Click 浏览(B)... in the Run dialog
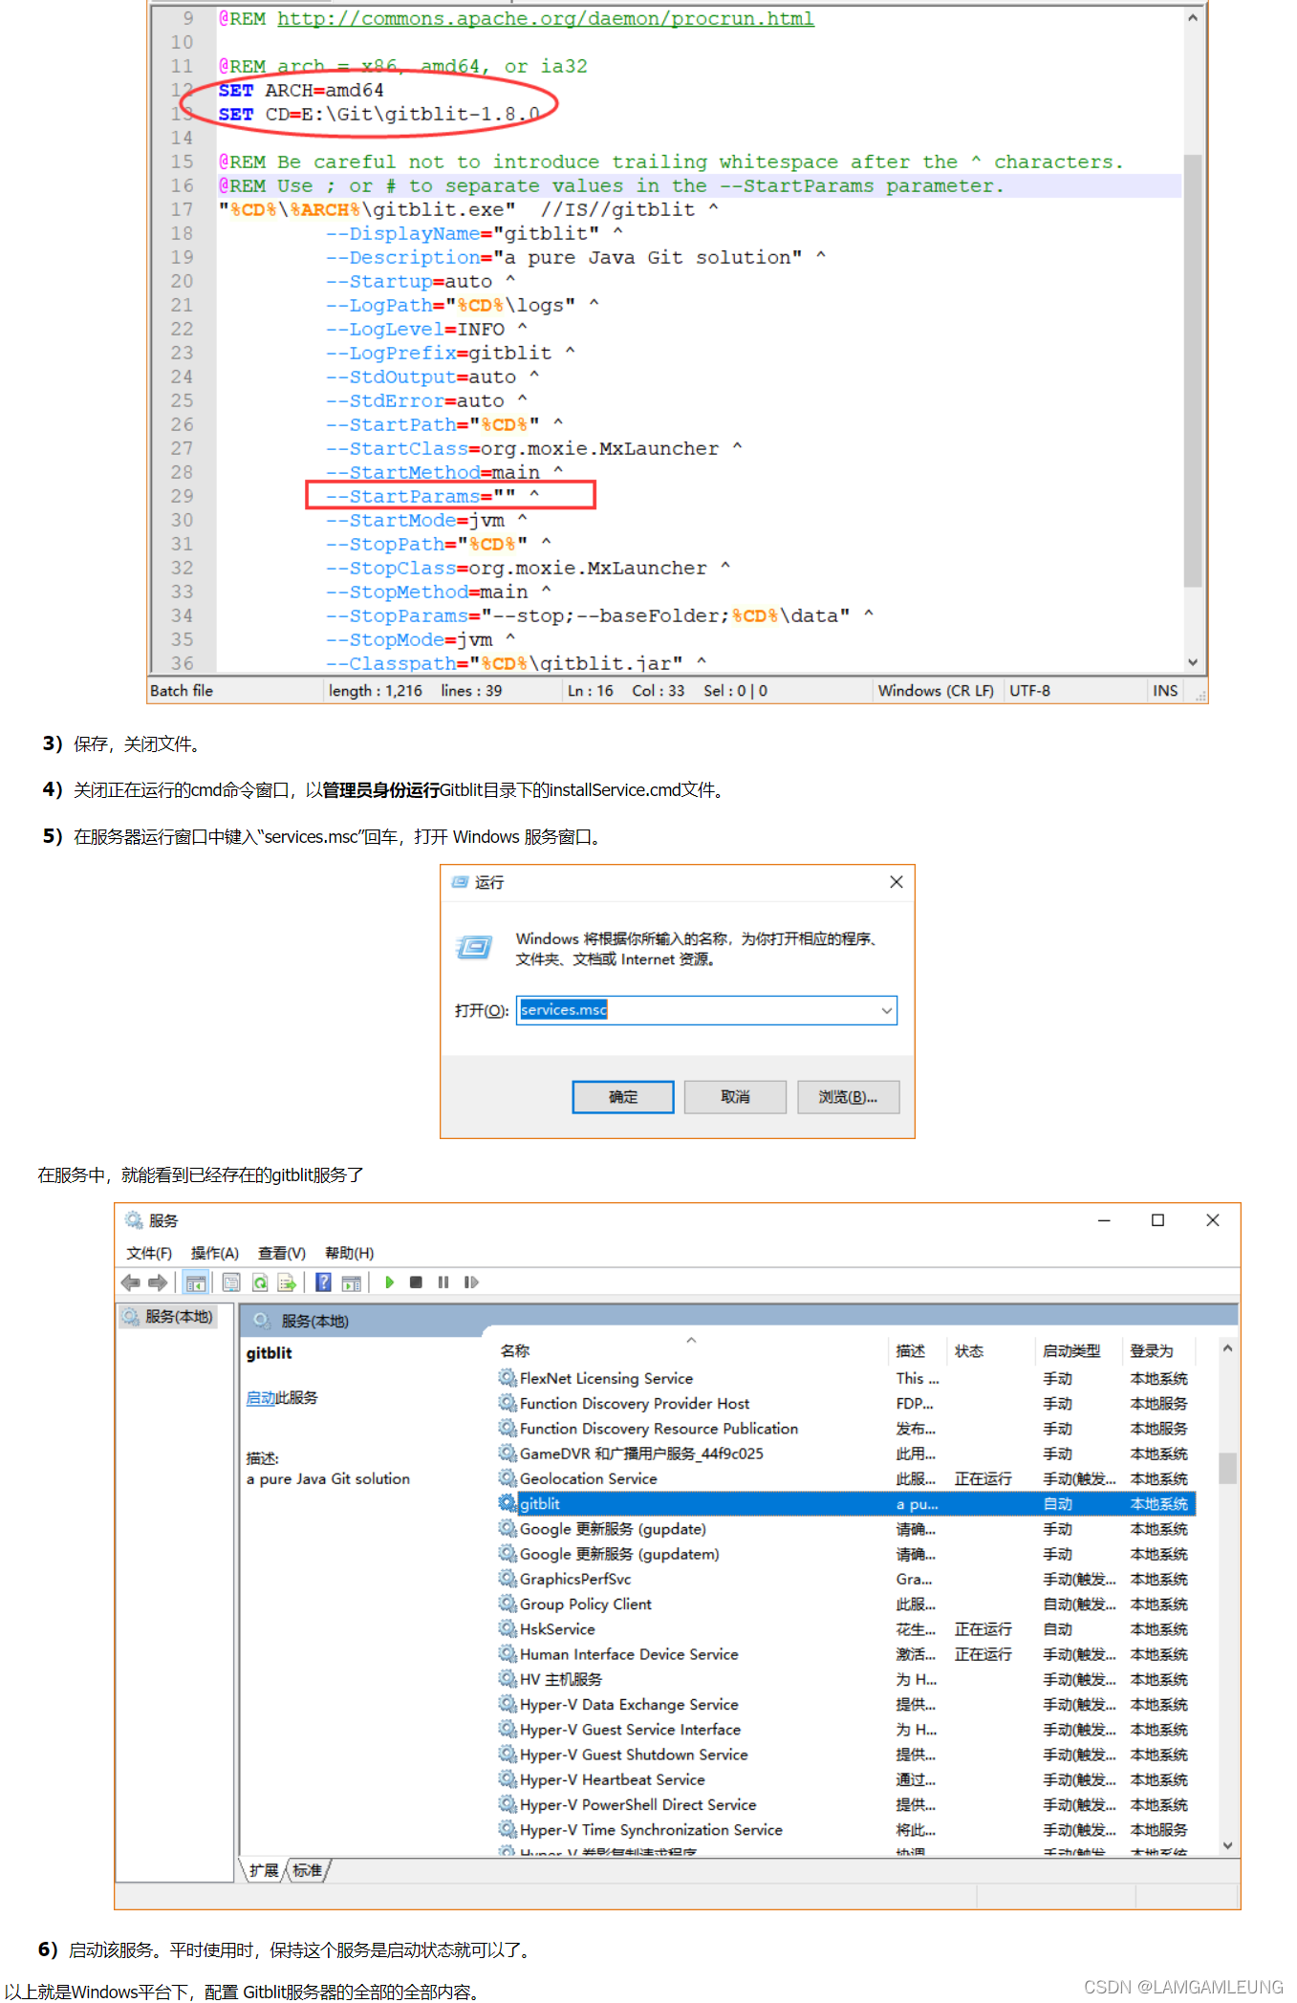 click(848, 1097)
